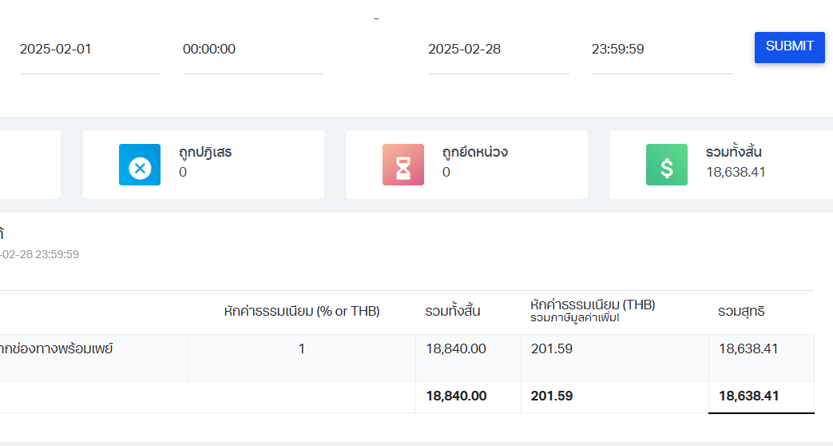This screenshot has height=446, width=833.
Task: Focus the start date field 2025-02-01
Action: [x=89, y=50]
